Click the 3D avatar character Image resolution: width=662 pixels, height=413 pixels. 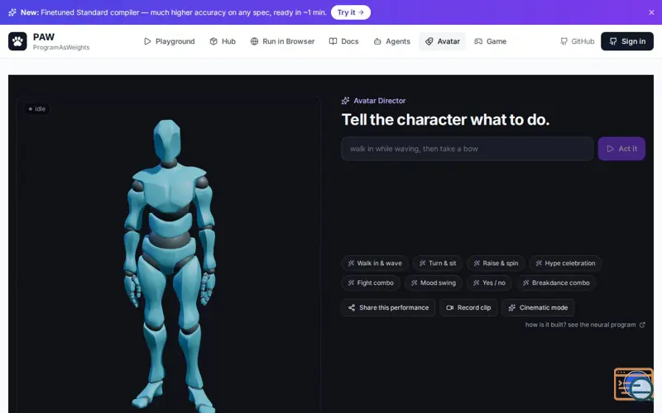[170, 264]
